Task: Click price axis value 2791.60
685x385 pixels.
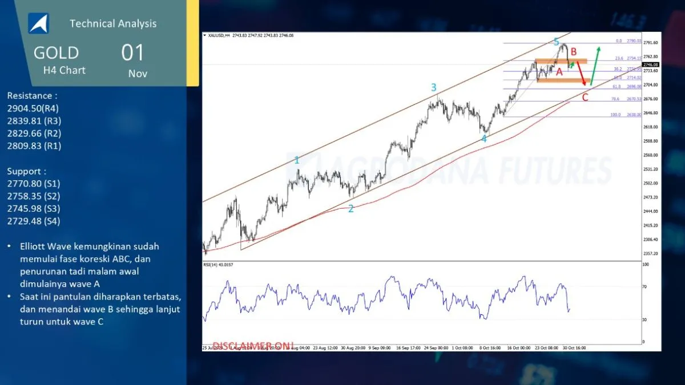Action: 650,43
